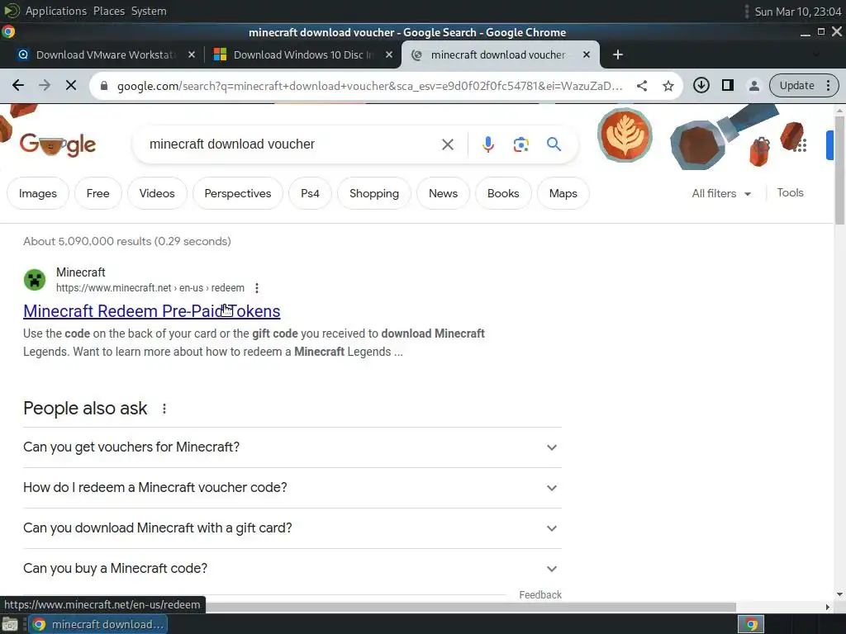This screenshot has height=634, width=846.
Task: Switch to Maps results
Action: click(563, 193)
